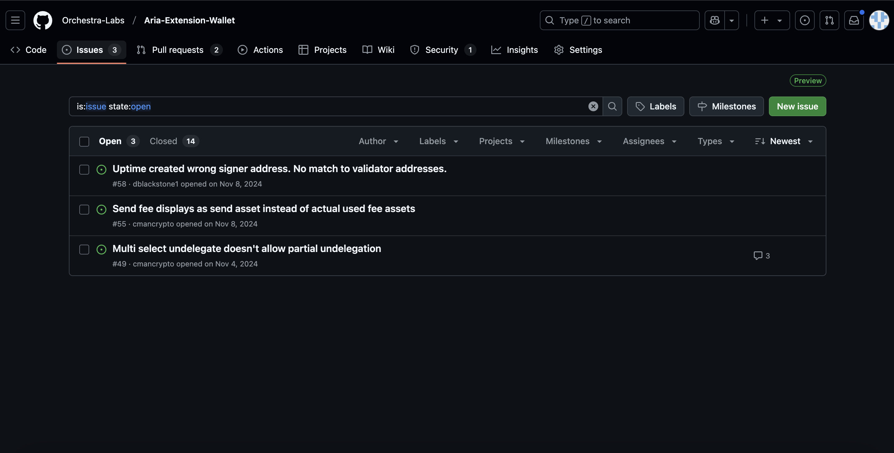Open the Multi select undelegate issue
This screenshot has height=453, width=894.
click(x=247, y=248)
